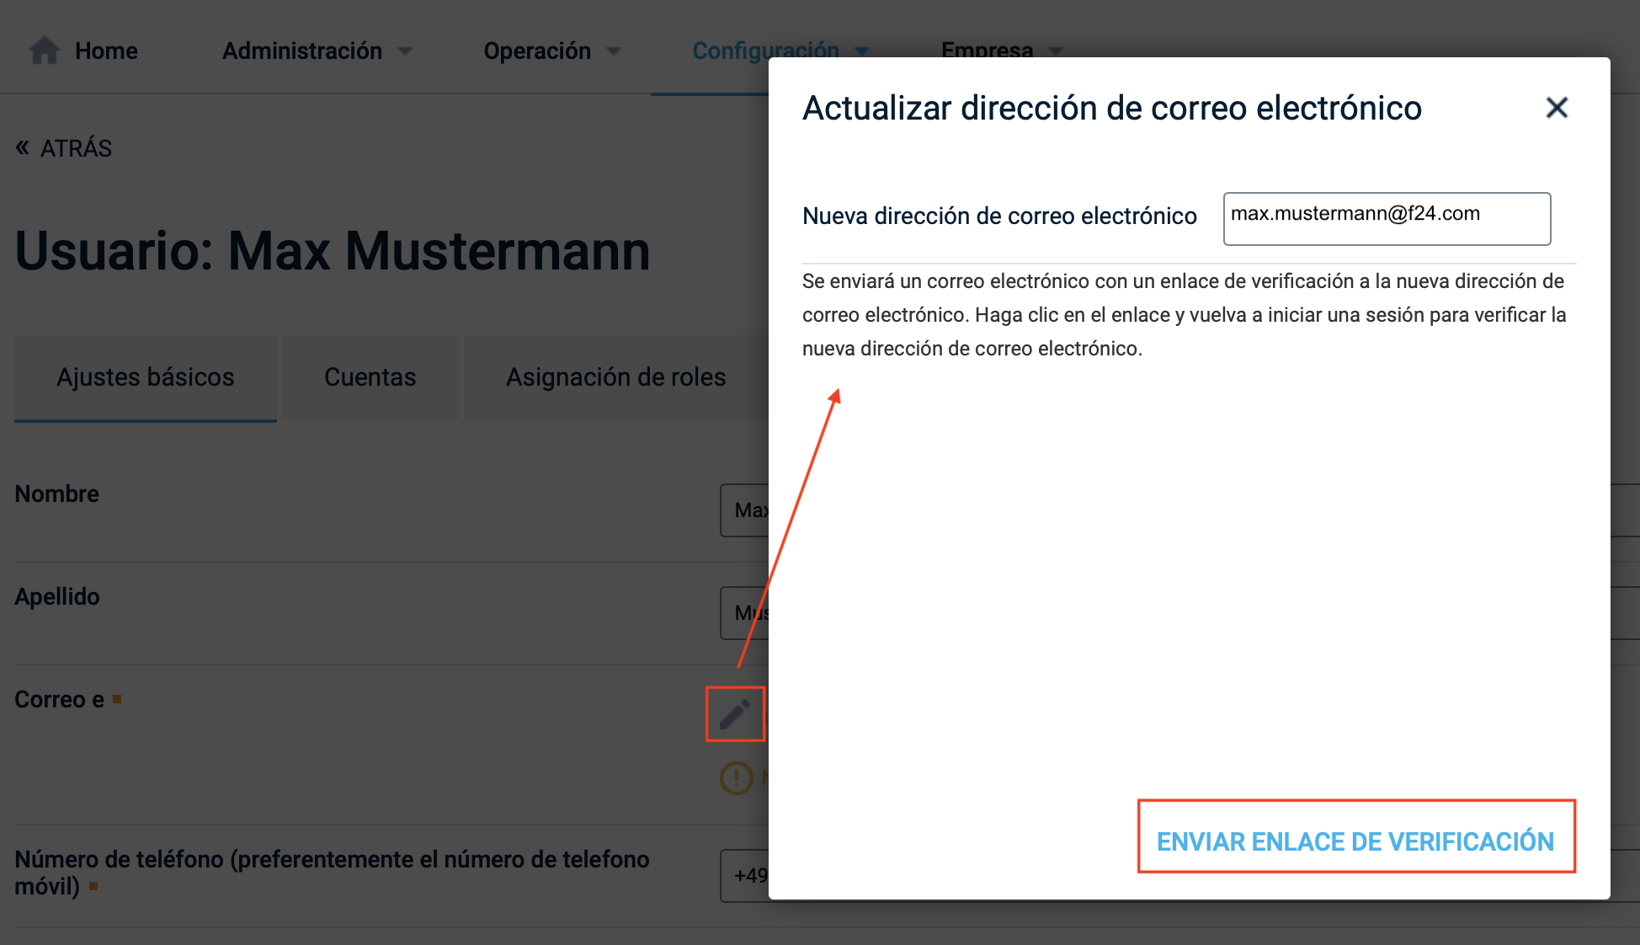The width and height of the screenshot is (1640, 945).
Task: Expand the Operación dropdown arrow
Action: point(614,51)
